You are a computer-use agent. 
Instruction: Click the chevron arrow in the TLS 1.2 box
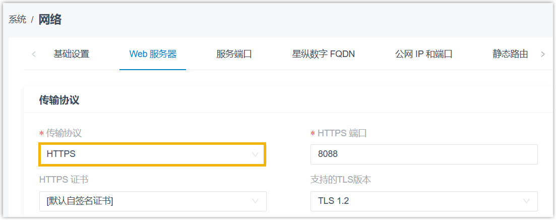(x=526, y=201)
